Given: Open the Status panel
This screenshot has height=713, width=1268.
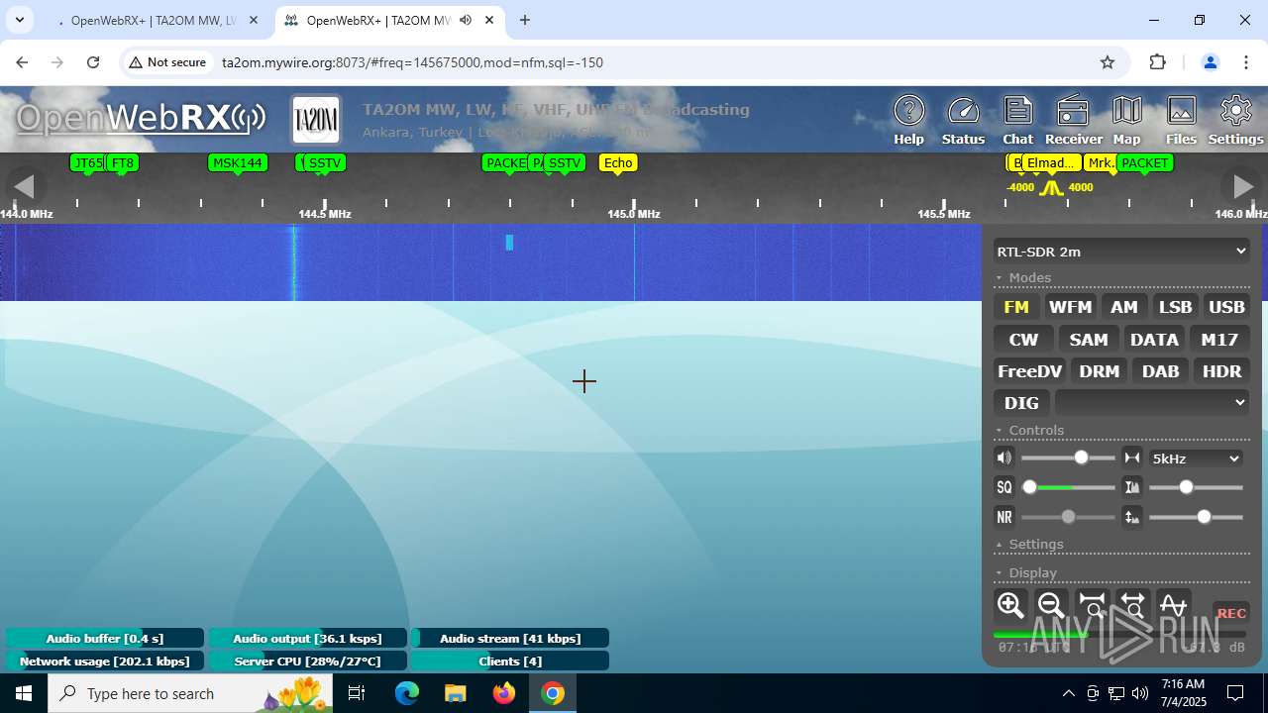Looking at the screenshot, I should (x=963, y=121).
